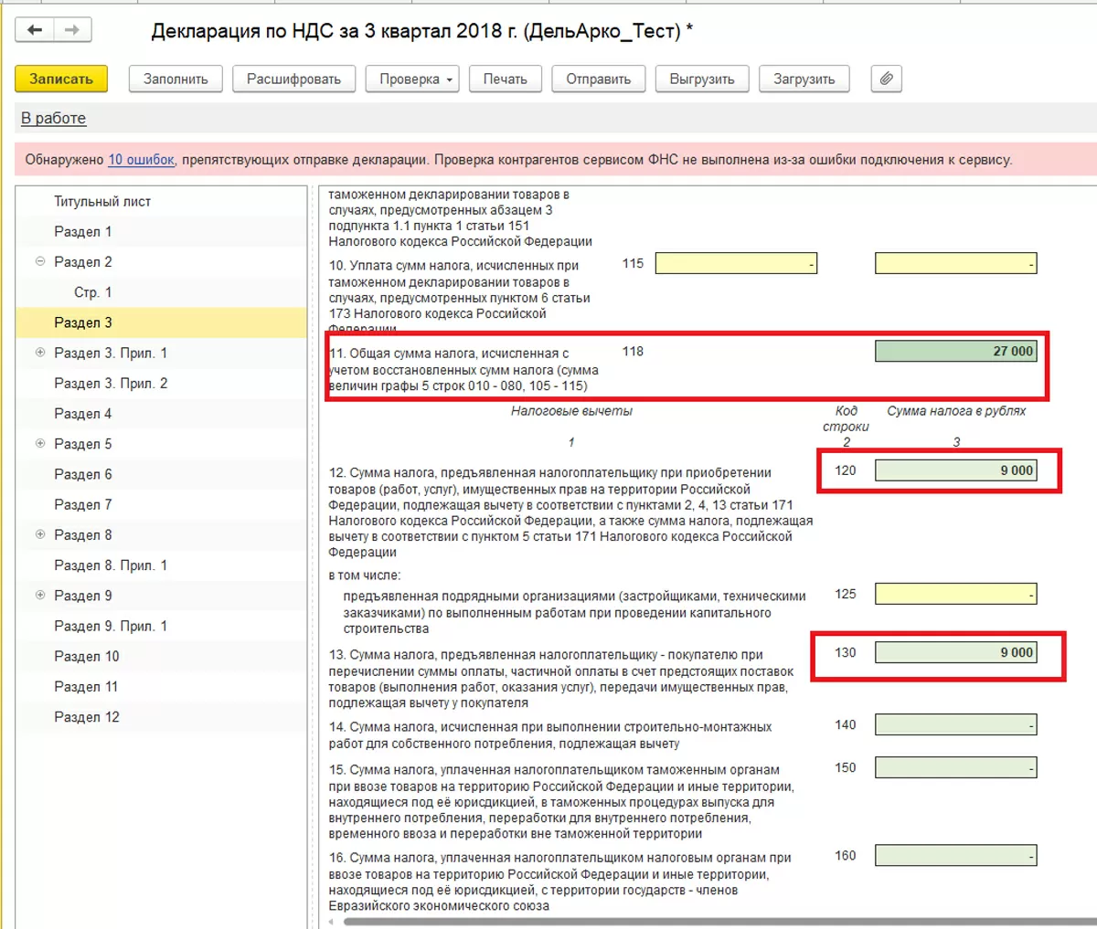Click the Выгрузить button
Screen dimensions: 1097x929
pos(701,79)
